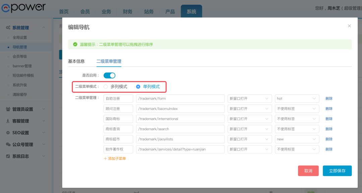Click the ePower logo icon
362x193 pixels.
pyautogui.click(x=5, y=8)
